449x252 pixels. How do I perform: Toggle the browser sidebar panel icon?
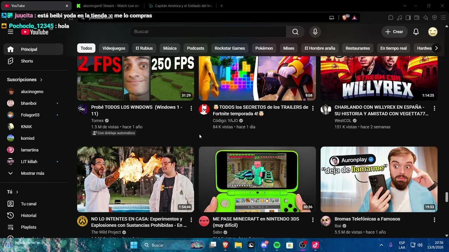pyautogui.click(x=408, y=17)
